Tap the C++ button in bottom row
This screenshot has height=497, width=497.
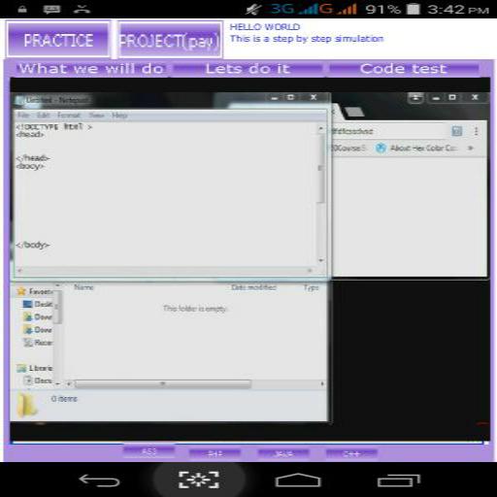pos(351,453)
